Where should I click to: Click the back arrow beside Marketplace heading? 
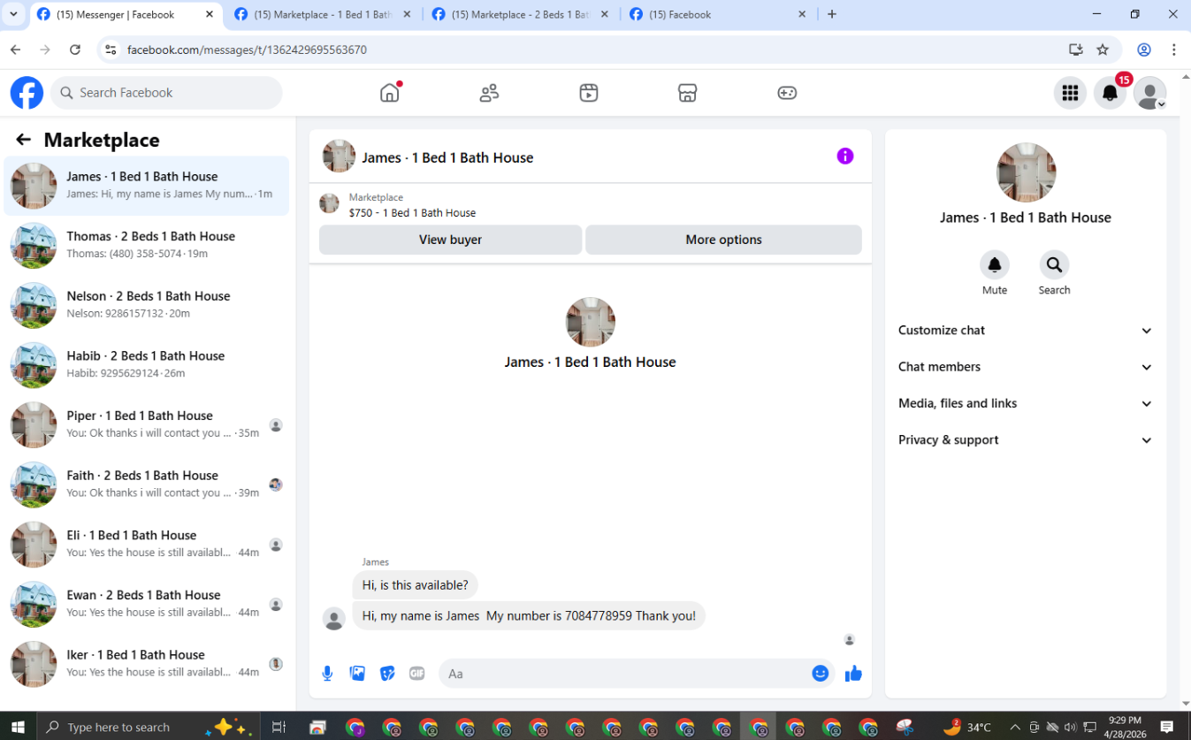point(23,140)
